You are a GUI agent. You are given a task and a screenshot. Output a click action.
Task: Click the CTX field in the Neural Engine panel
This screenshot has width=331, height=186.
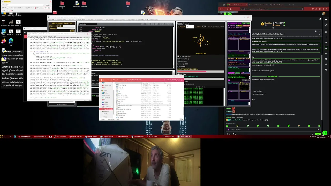(x=55, y=26)
